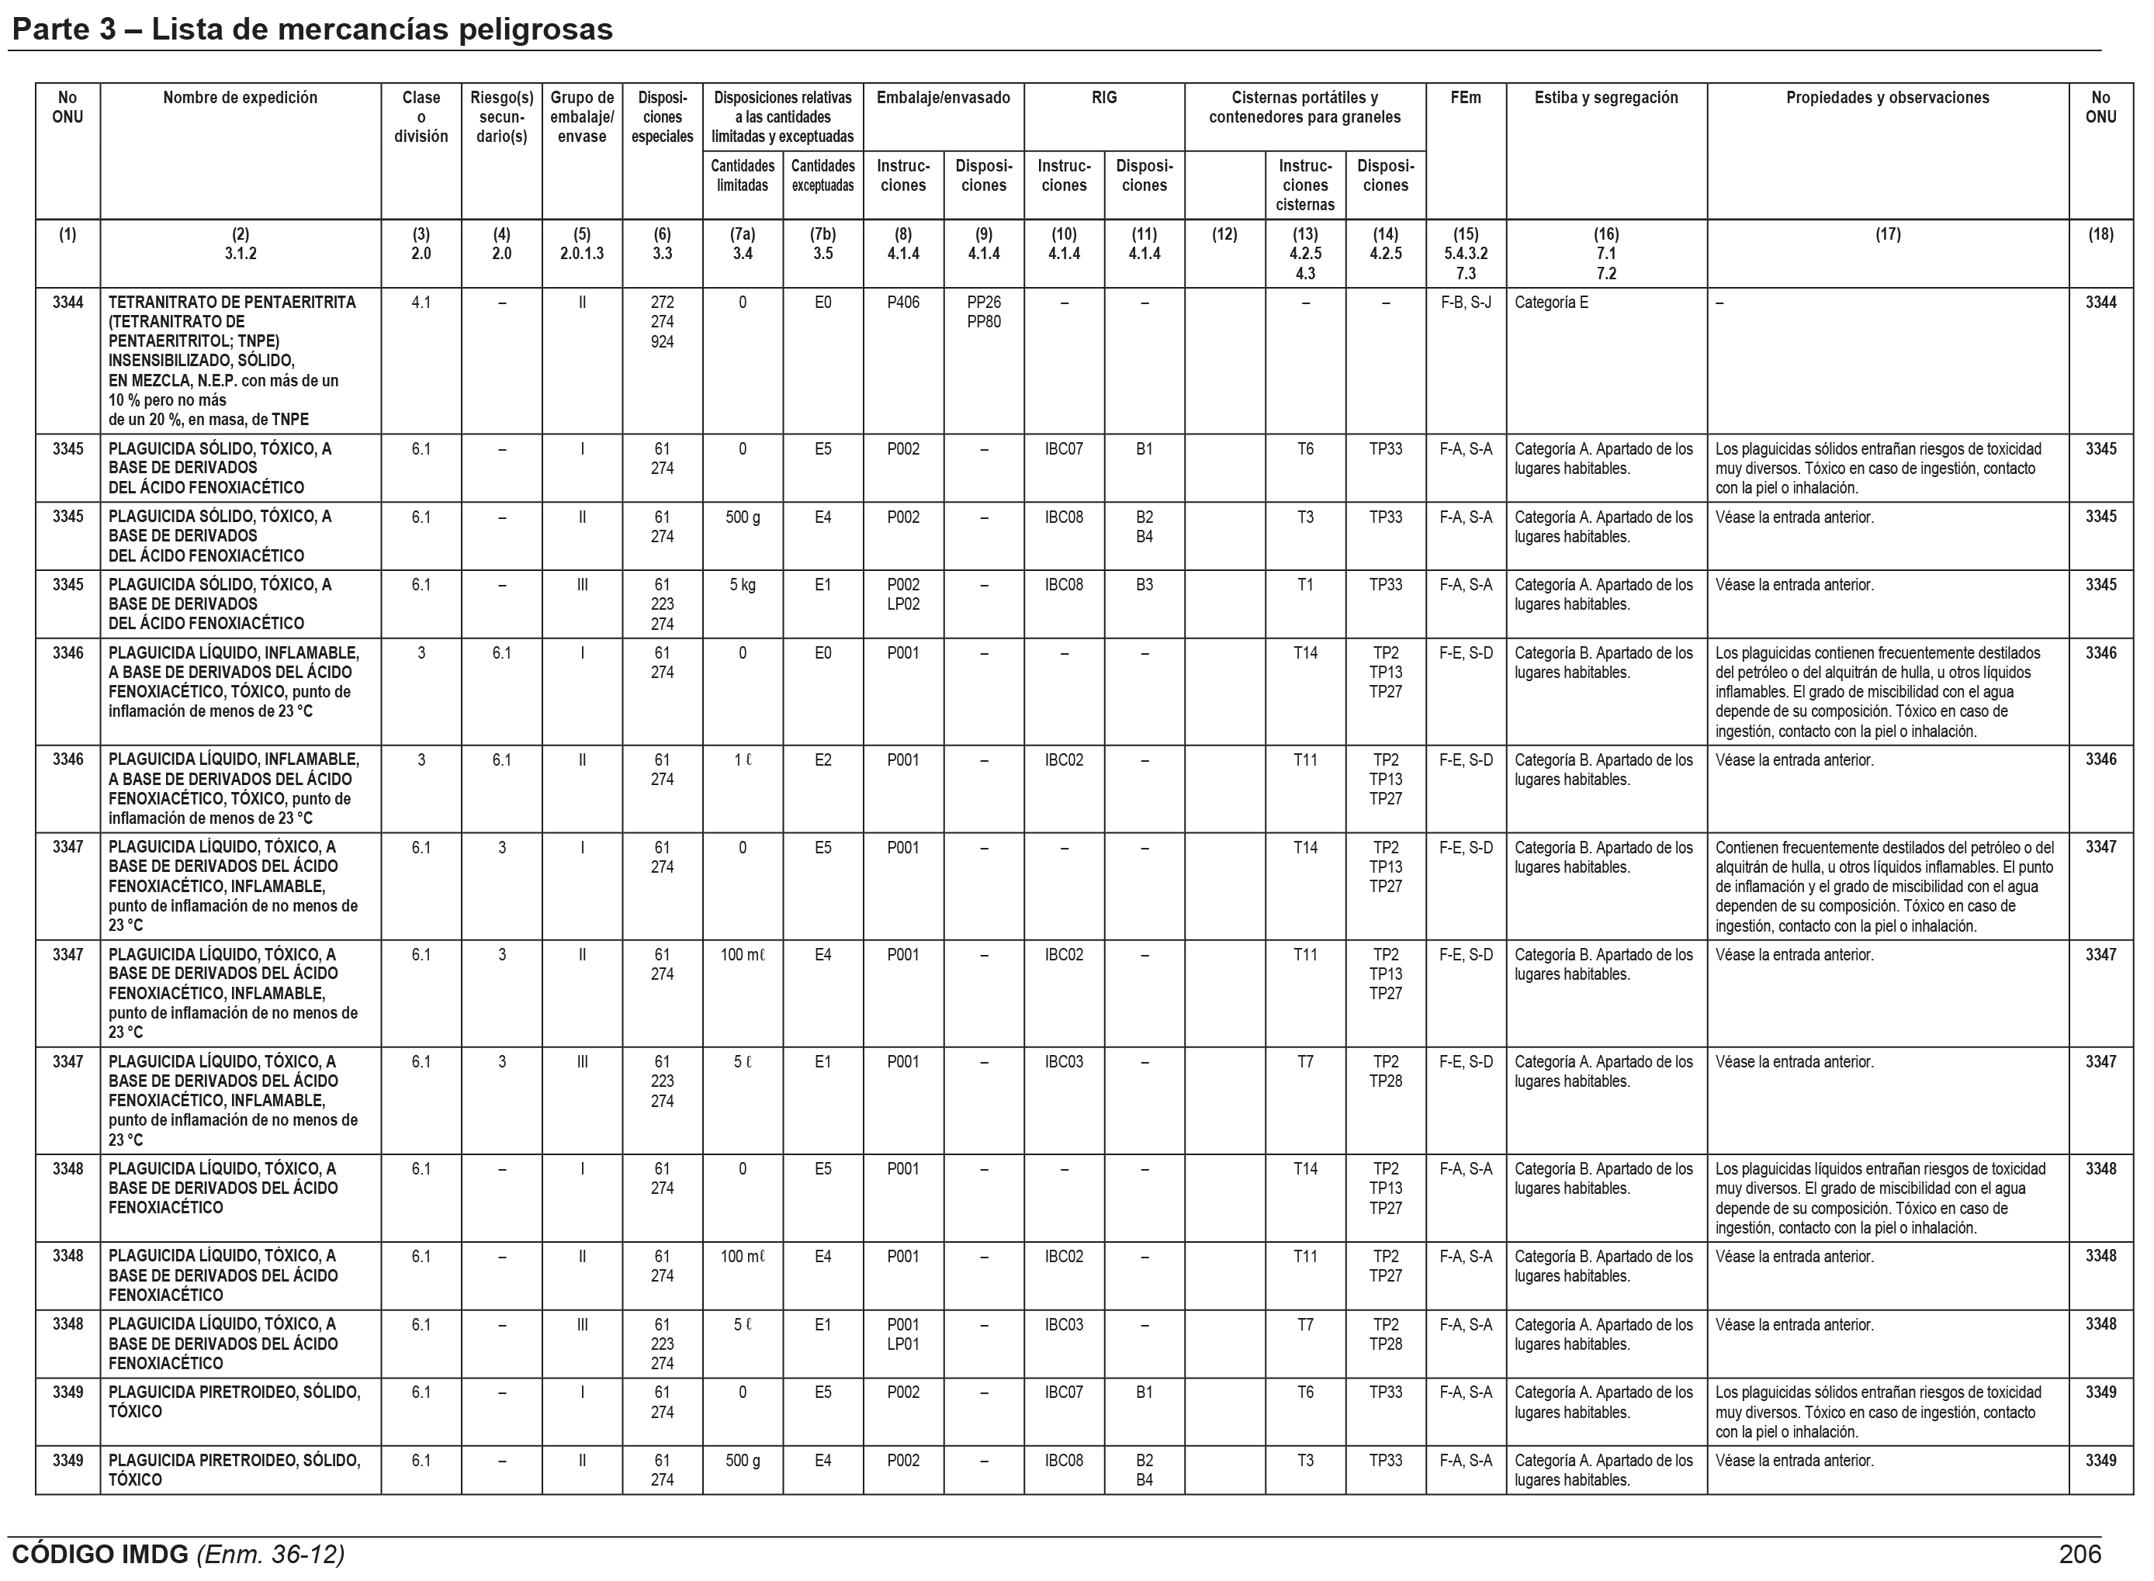This screenshot has height=1581, width=2154.
Task: Click PP26 special packing provision
Action: coord(983,303)
